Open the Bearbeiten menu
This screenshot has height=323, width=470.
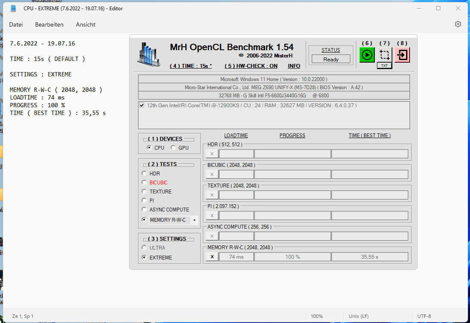(49, 24)
